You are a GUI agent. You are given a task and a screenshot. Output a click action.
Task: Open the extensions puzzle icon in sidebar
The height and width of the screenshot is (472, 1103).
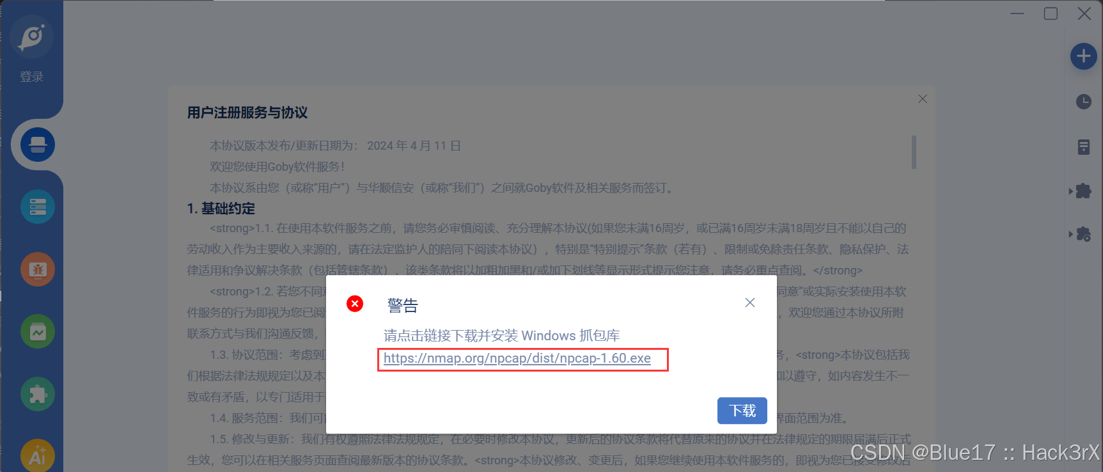click(x=38, y=394)
